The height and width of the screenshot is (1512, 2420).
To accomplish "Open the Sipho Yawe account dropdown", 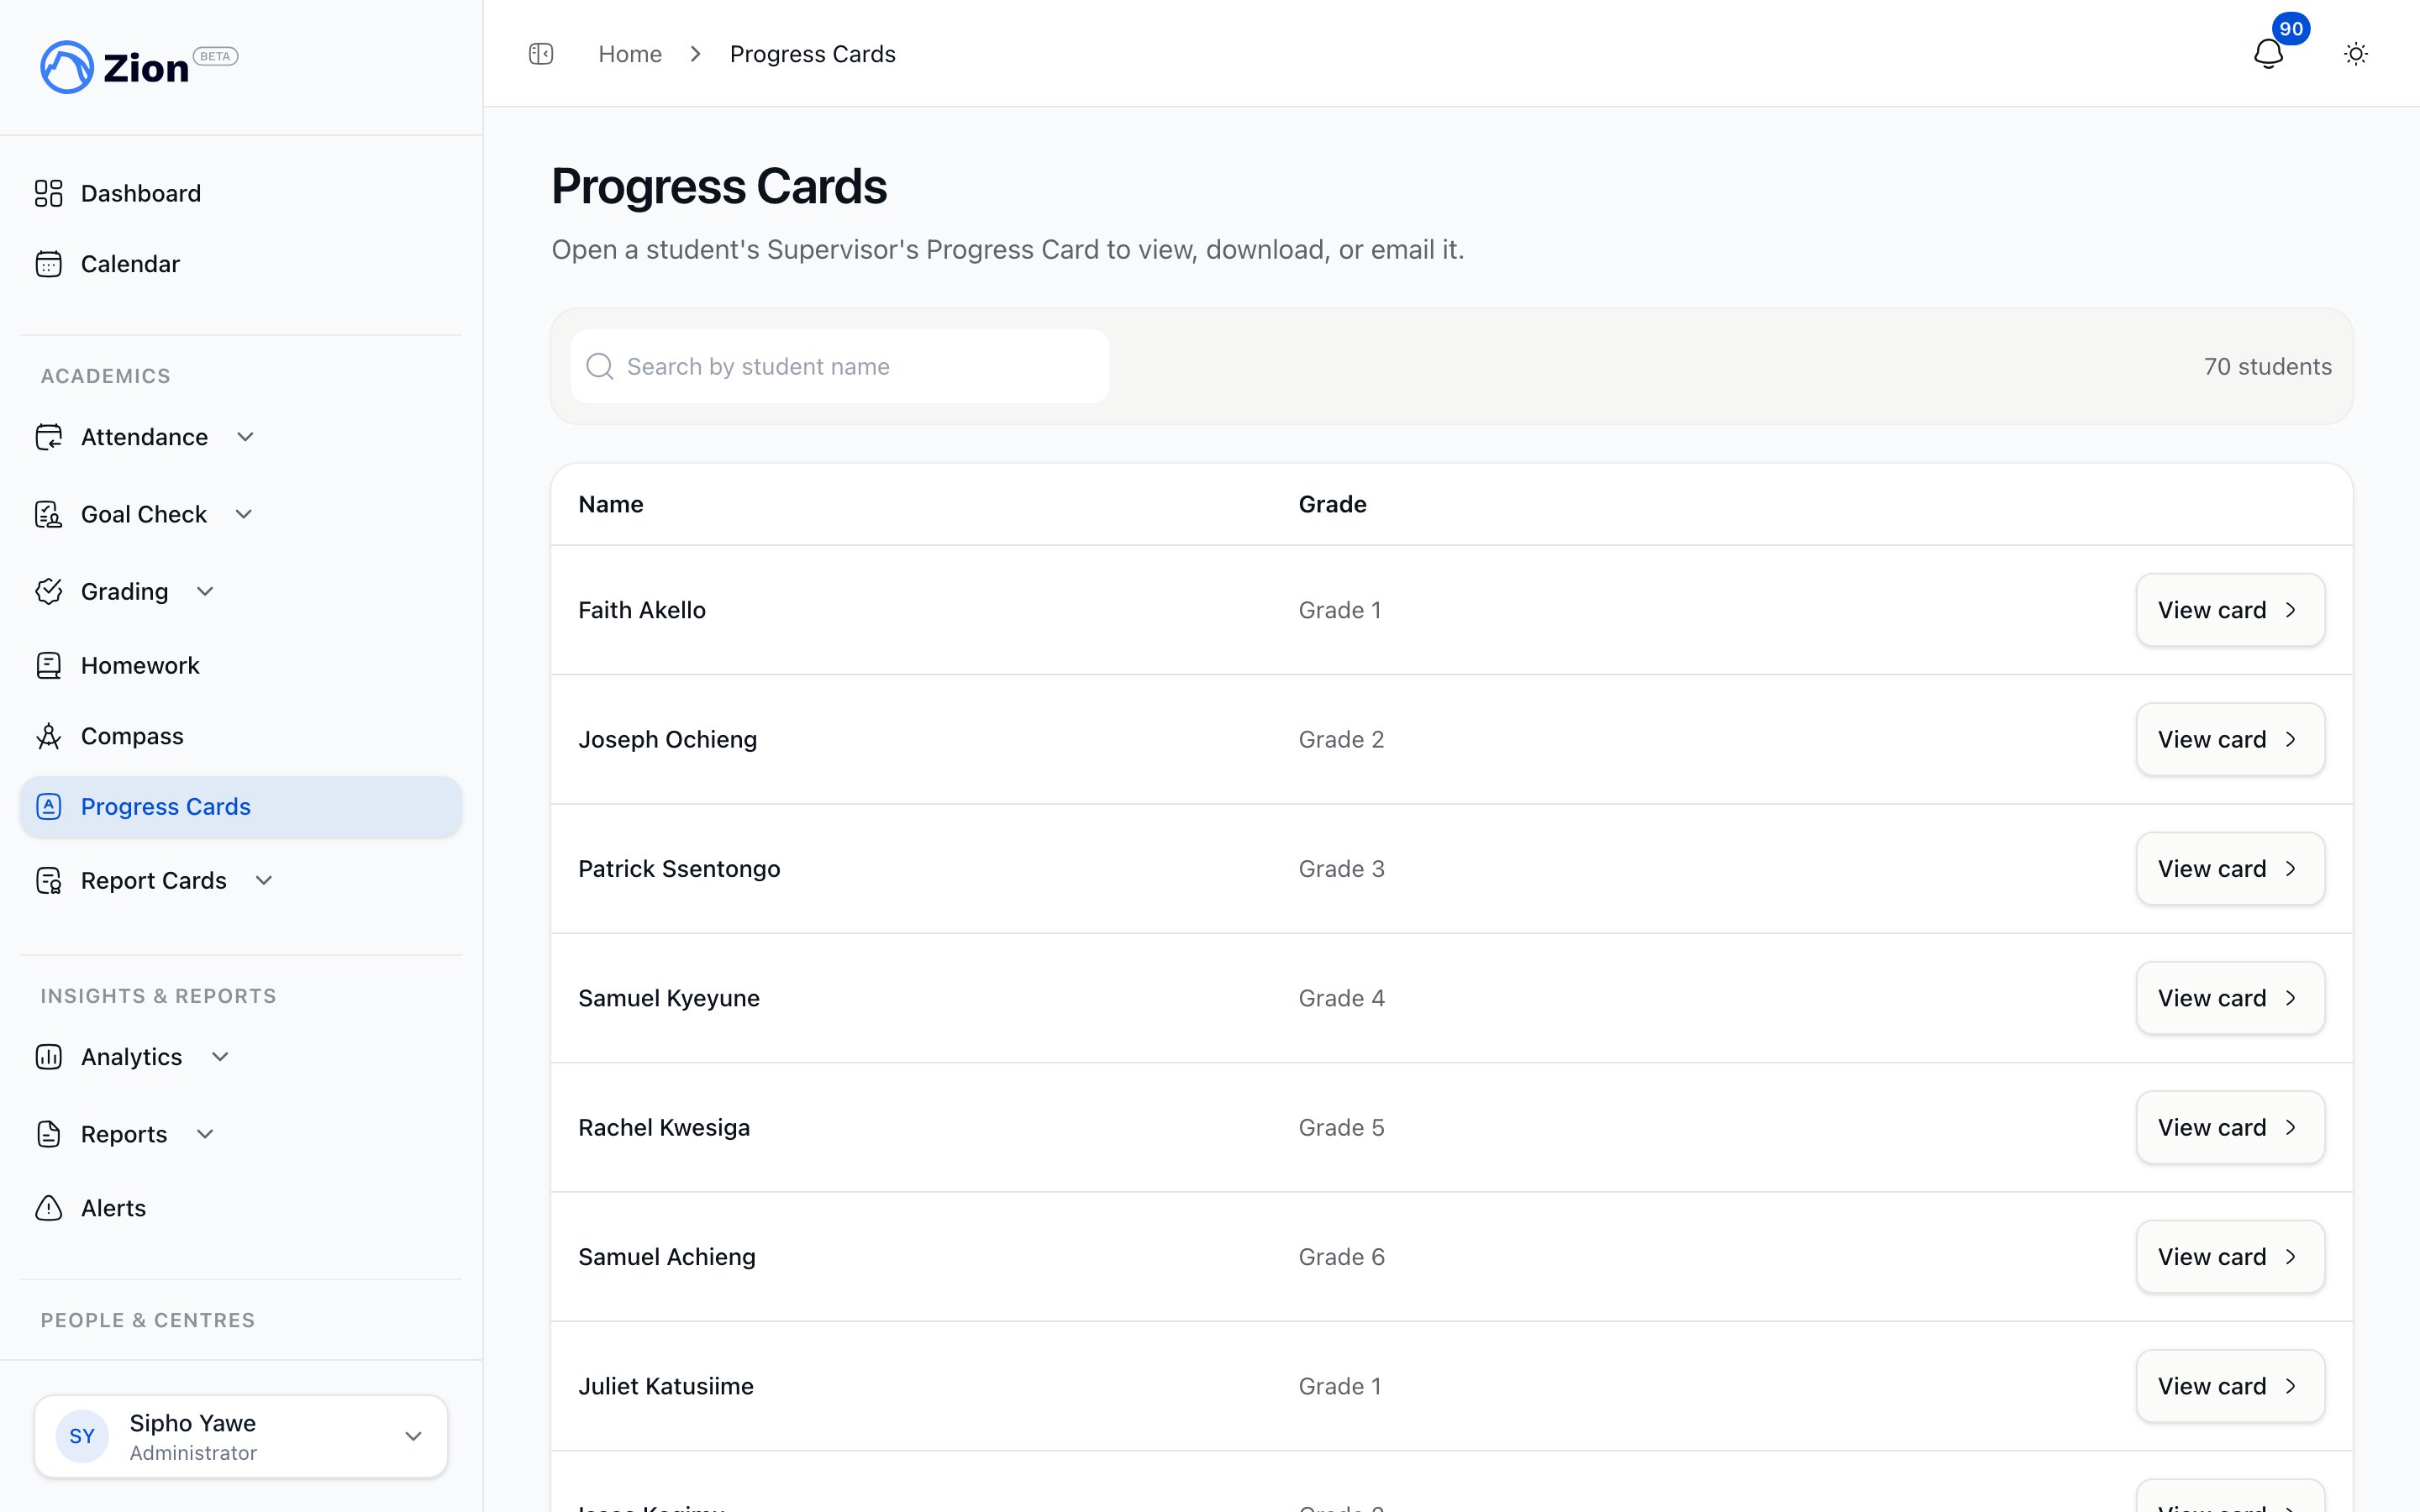I will (241, 1436).
